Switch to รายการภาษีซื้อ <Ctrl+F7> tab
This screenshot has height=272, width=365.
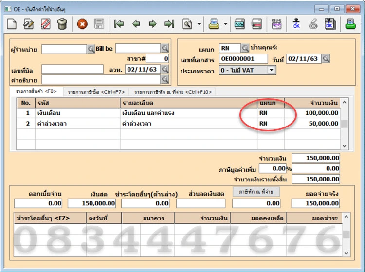pyautogui.click(x=96, y=92)
